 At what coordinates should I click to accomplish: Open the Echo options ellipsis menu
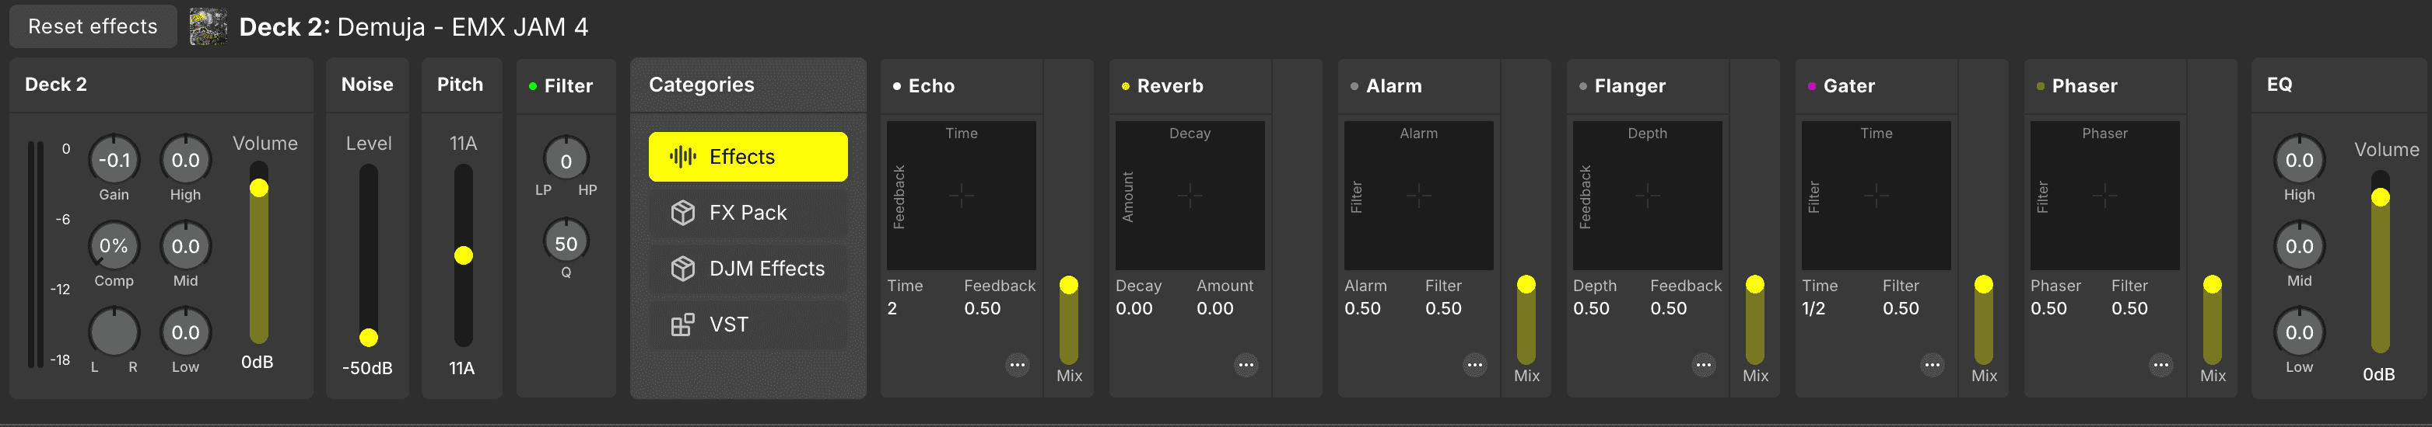click(1017, 365)
